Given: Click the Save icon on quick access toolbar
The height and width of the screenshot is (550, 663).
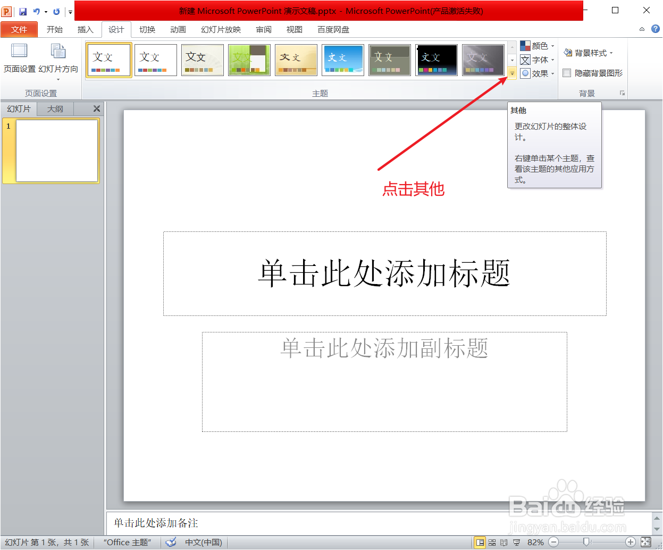Looking at the screenshot, I should point(22,11).
